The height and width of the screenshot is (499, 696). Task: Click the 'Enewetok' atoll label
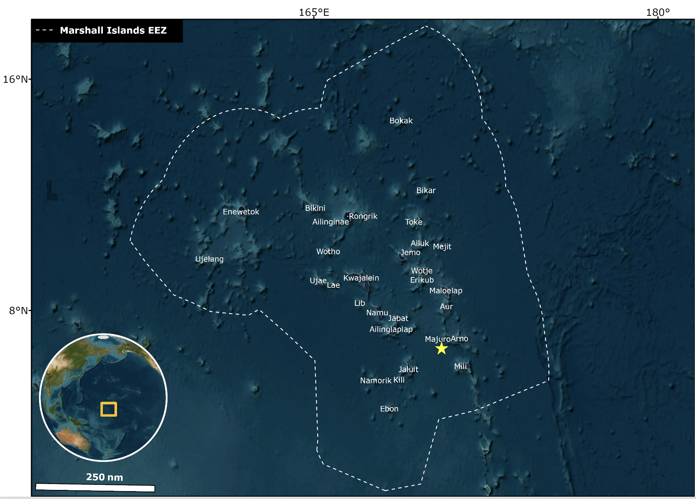click(241, 212)
